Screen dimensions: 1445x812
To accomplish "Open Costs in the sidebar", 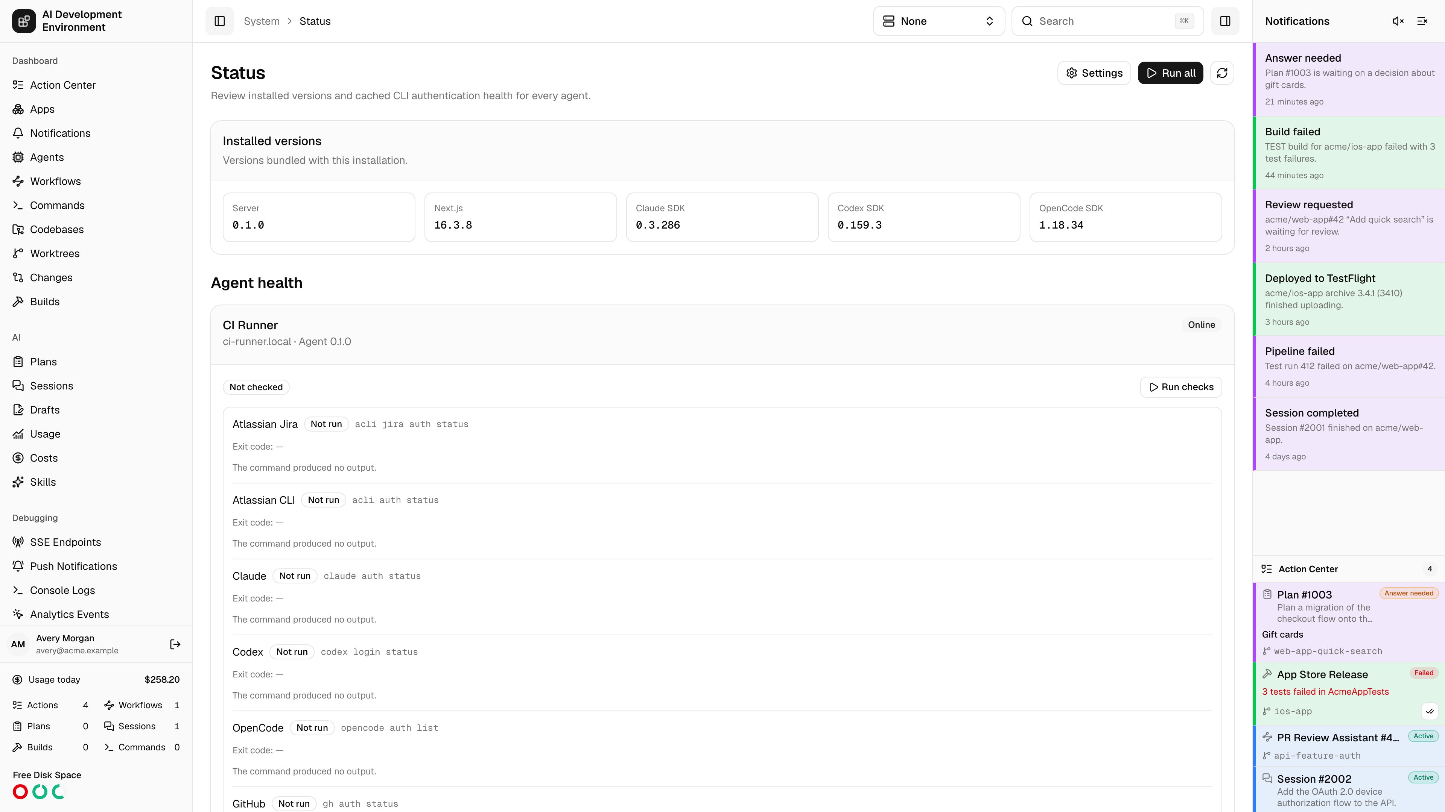I will pos(96,458).
